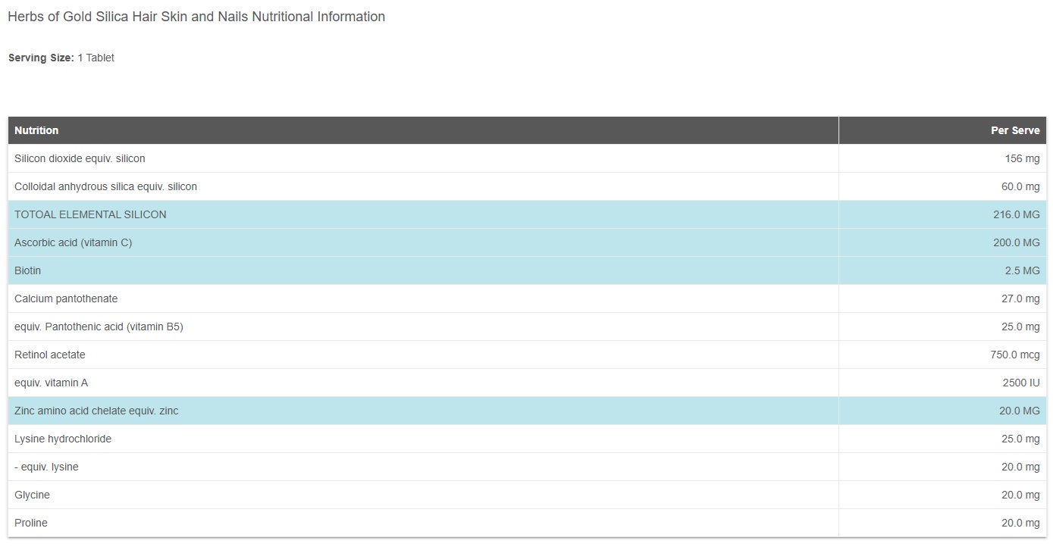Click the '20.0 MG' zinc value
The height and width of the screenshot is (550, 1053).
(1020, 411)
